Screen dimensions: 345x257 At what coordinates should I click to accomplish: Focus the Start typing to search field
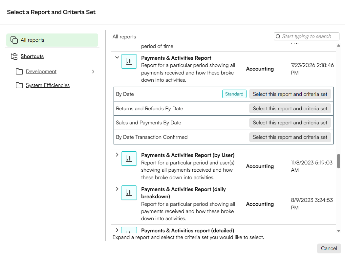pos(307,36)
